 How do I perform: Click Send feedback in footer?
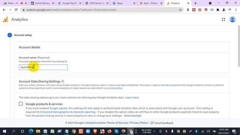click(x=162, y=123)
